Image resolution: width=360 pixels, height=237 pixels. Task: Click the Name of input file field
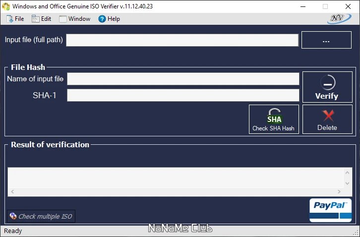point(183,79)
